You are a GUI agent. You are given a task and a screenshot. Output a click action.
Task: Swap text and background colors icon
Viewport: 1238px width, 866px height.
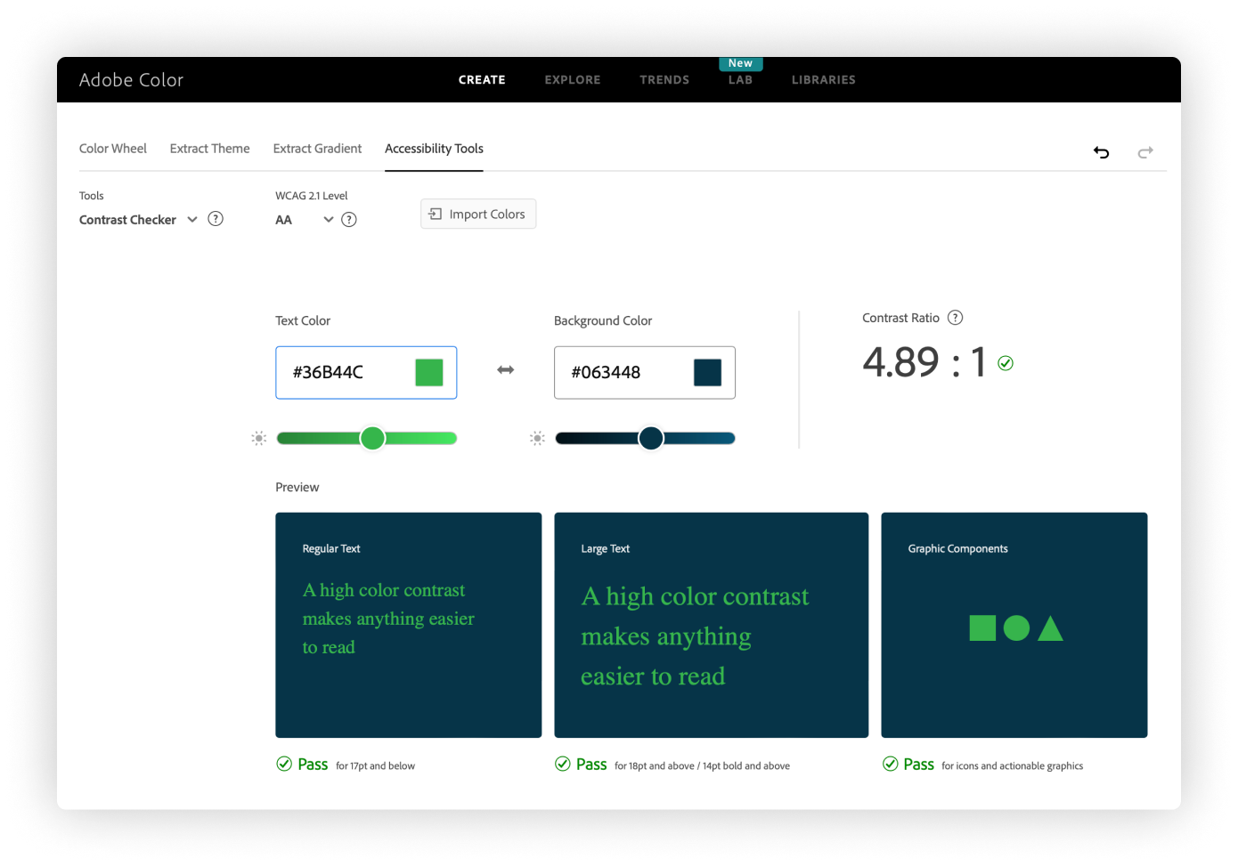(505, 370)
